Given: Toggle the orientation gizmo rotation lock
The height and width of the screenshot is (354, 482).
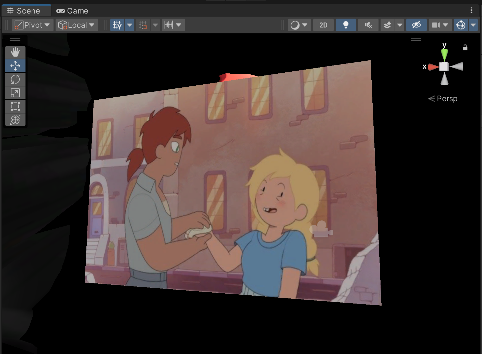Looking at the screenshot, I should coord(465,47).
